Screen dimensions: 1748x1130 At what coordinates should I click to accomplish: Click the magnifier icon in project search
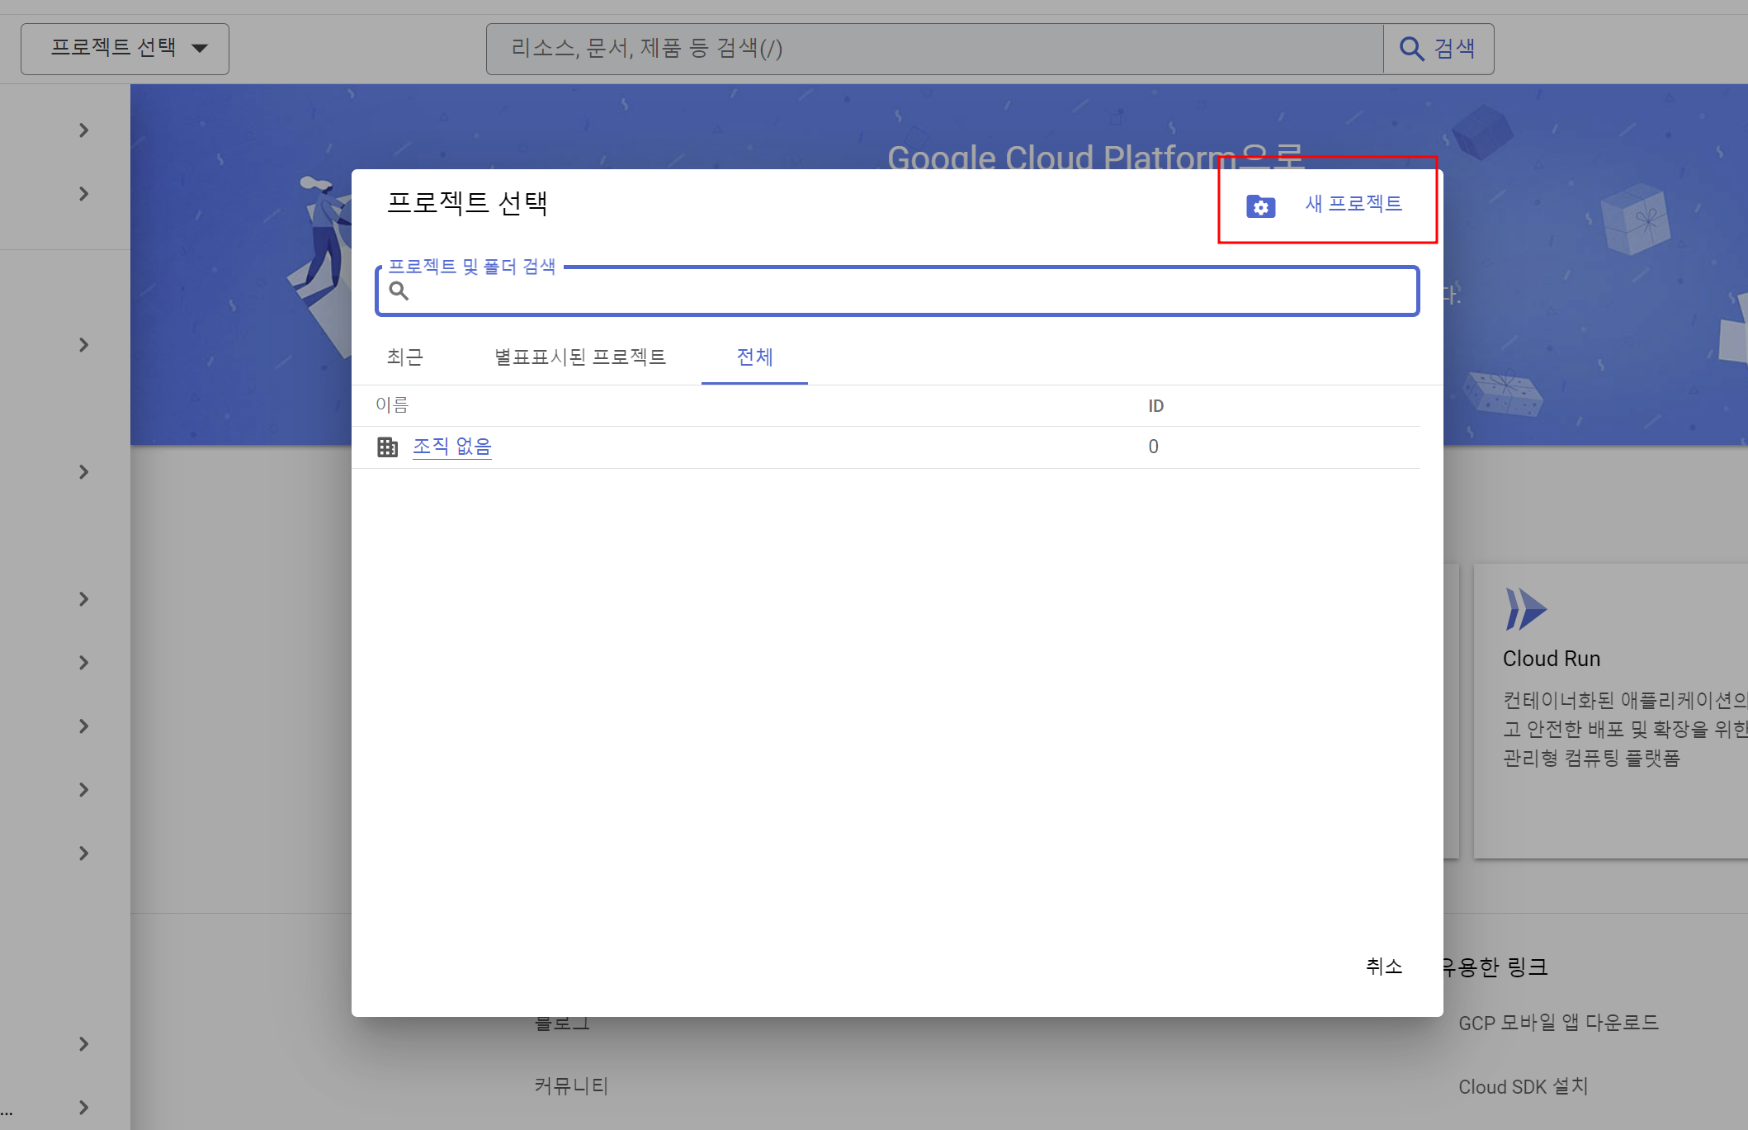pyautogui.click(x=399, y=291)
